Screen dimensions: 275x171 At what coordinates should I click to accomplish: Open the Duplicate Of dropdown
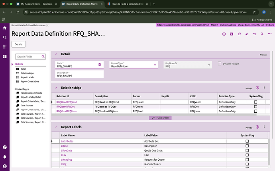(209, 65)
